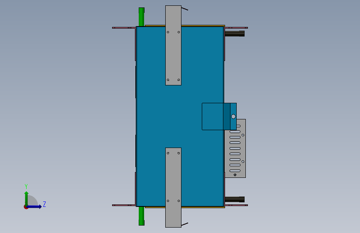Image resolution: width=360 pixels, height=233 pixels.
Task: Select the pink flange at the top-right edge
Action: click(x=236, y=28)
